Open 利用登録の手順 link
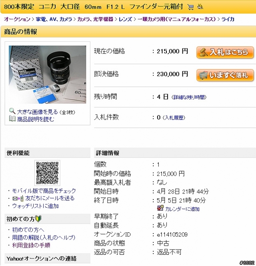The height and width of the screenshot is (266, 256). coord(31,245)
